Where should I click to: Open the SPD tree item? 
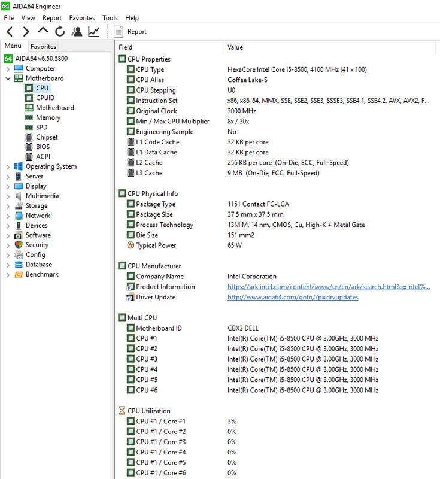(41, 127)
